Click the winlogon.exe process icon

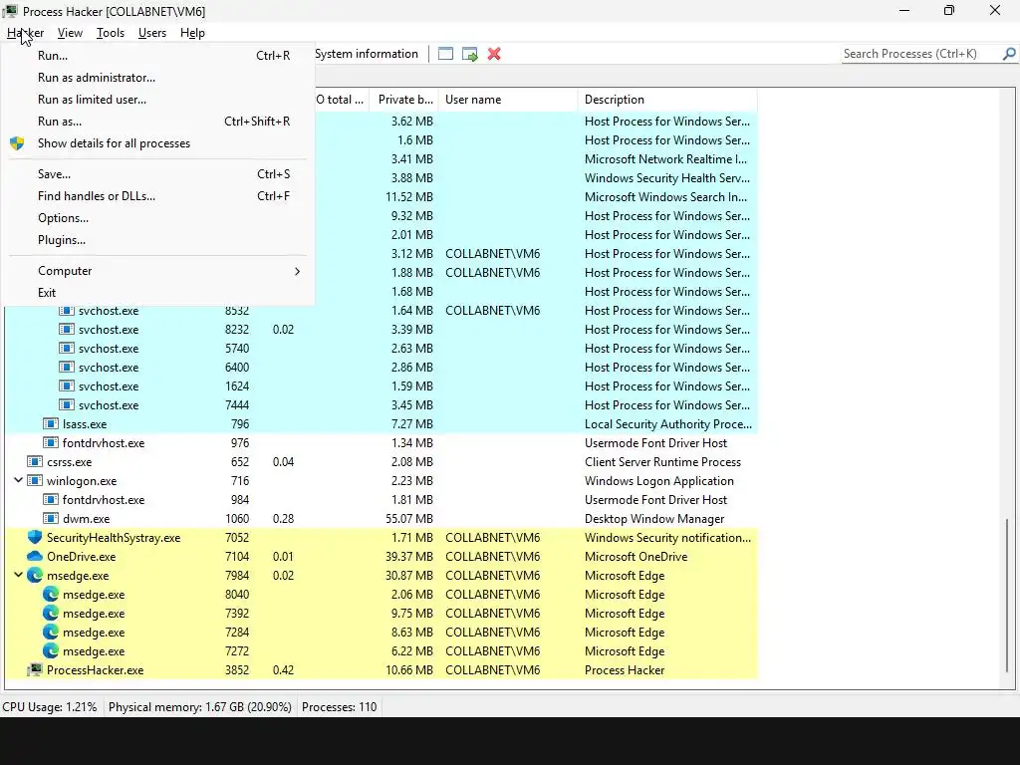pos(35,481)
